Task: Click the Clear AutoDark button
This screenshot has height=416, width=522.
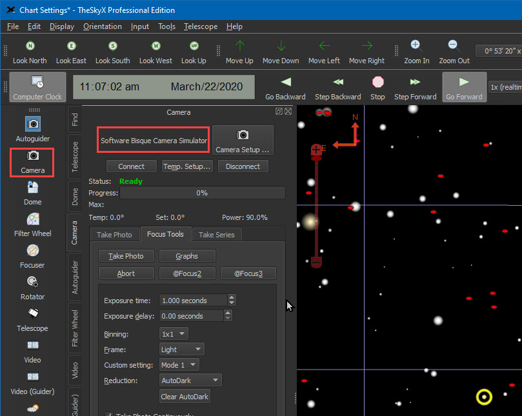Action: [x=185, y=397]
